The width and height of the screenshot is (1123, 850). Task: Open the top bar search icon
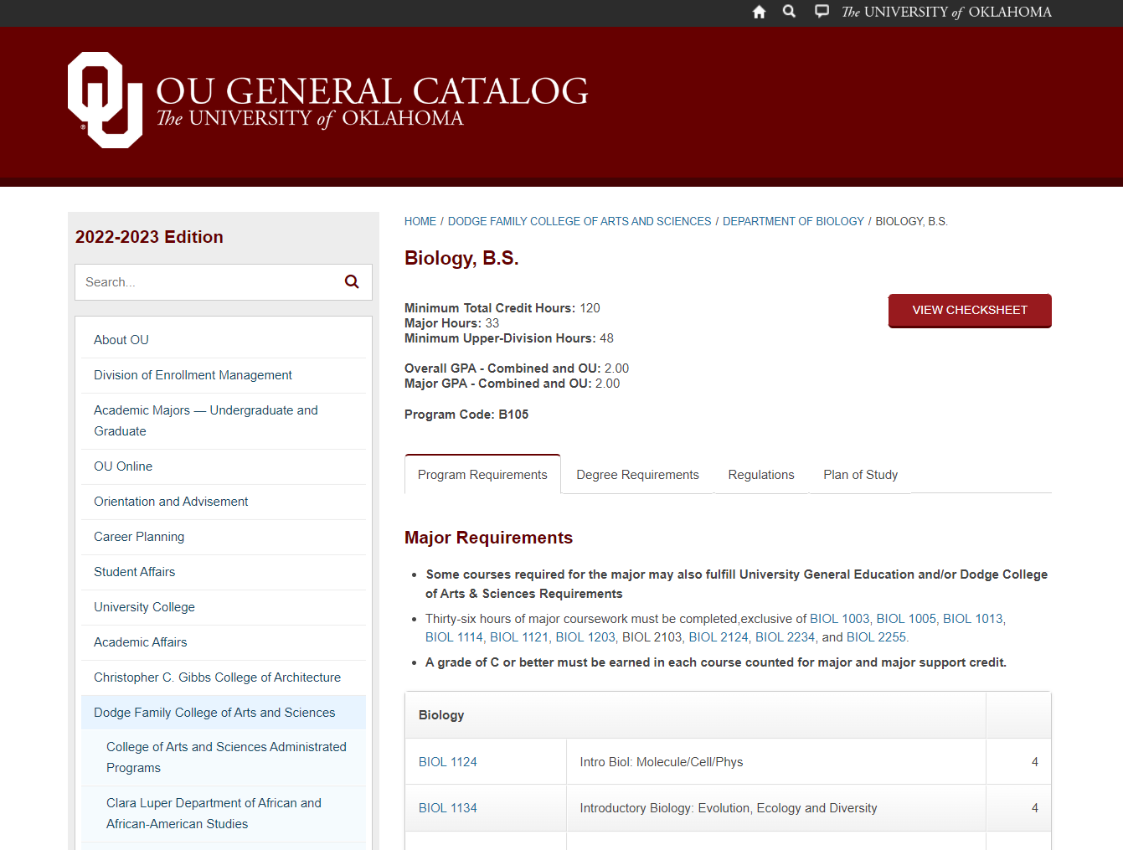click(789, 12)
